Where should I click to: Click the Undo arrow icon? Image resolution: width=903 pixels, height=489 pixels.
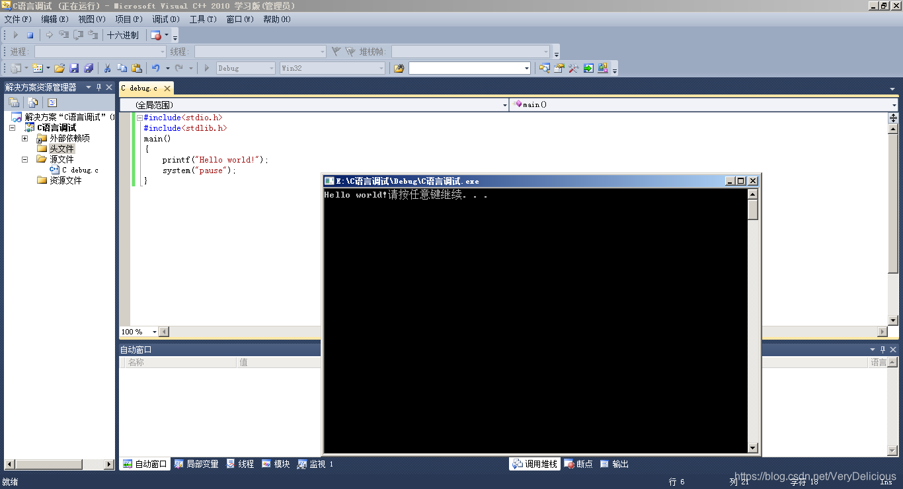coord(156,68)
